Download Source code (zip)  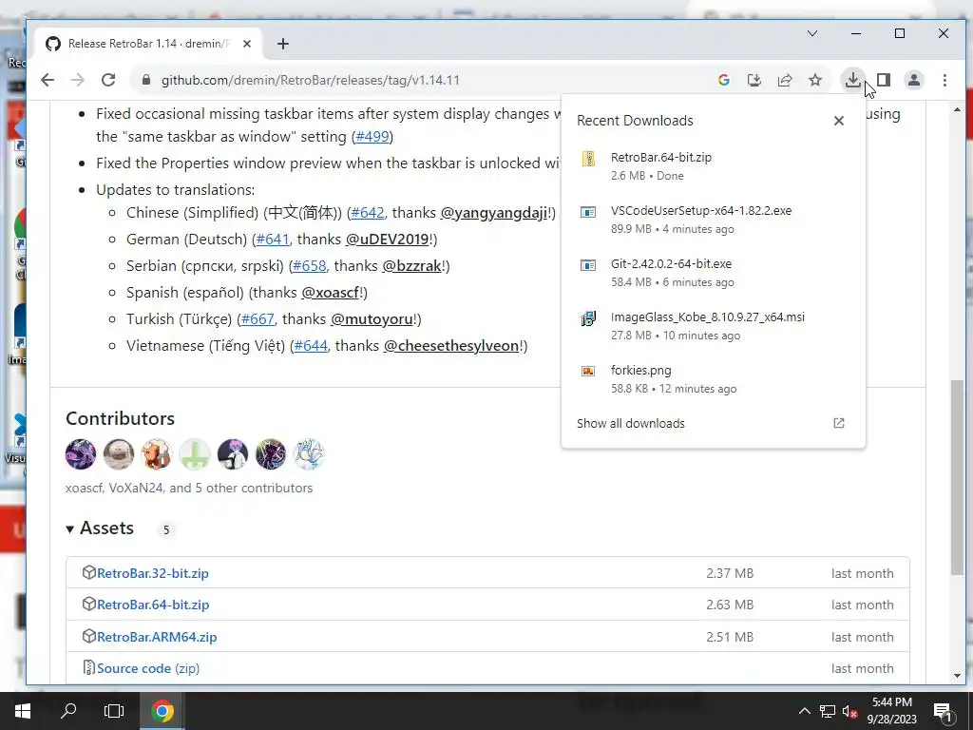(147, 668)
